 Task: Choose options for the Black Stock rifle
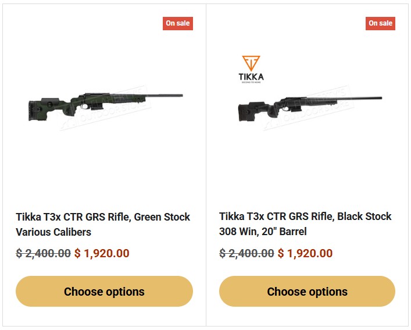pyautogui.click(x=307, y=292)
